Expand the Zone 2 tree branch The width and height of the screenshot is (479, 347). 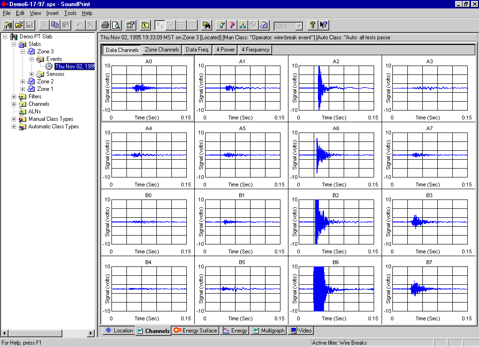point(22,81)
